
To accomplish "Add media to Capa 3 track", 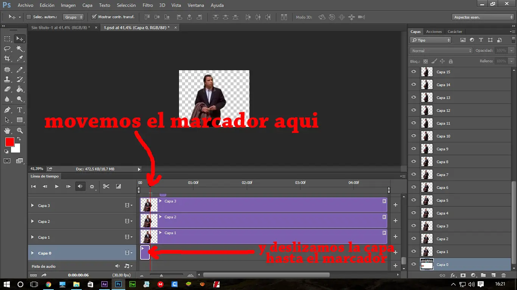I will [x=396, y=205].
